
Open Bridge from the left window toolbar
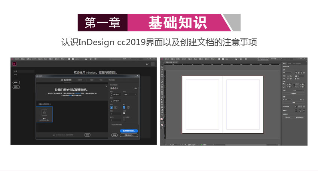(x=69, y=59)
